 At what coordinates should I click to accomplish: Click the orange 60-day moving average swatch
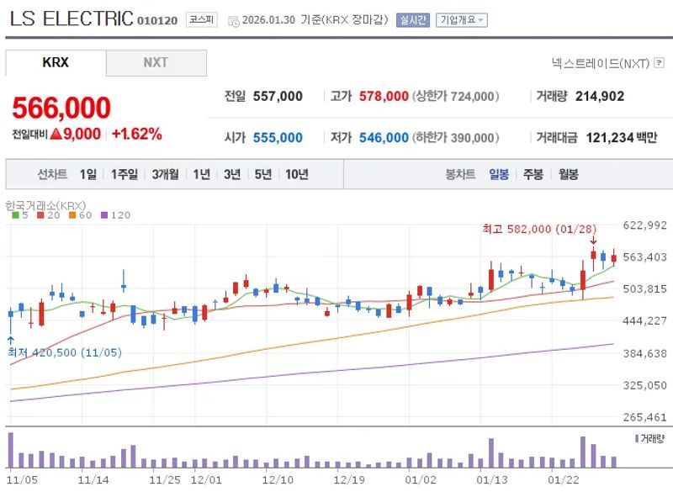pos(72,215)
